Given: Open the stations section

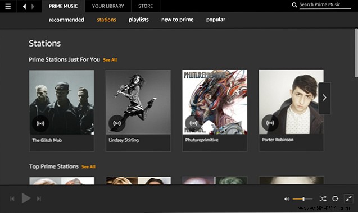Looking at the screenshot, I should (x=106, y=20).
